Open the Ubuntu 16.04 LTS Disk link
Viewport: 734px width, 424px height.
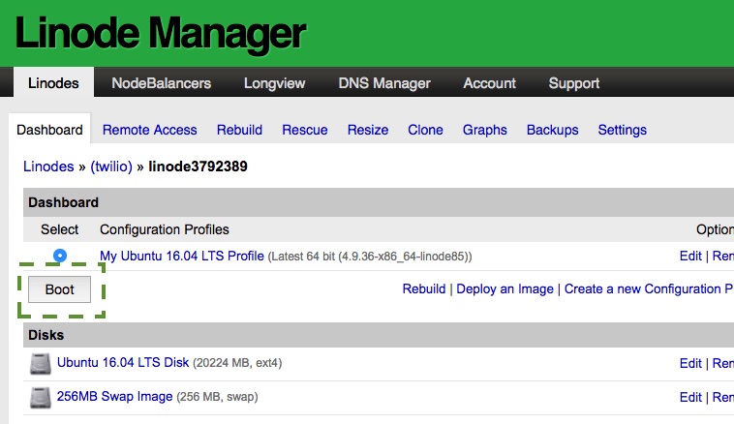click(123, 363)
